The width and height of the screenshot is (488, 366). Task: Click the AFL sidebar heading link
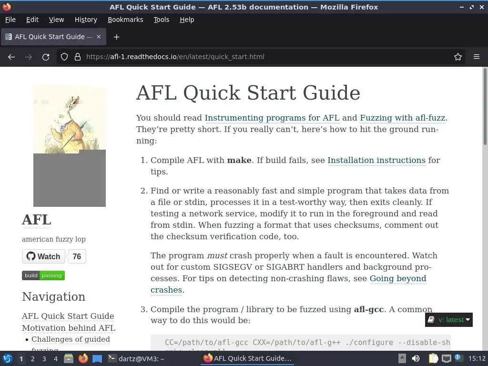click(x=36, y=220)
